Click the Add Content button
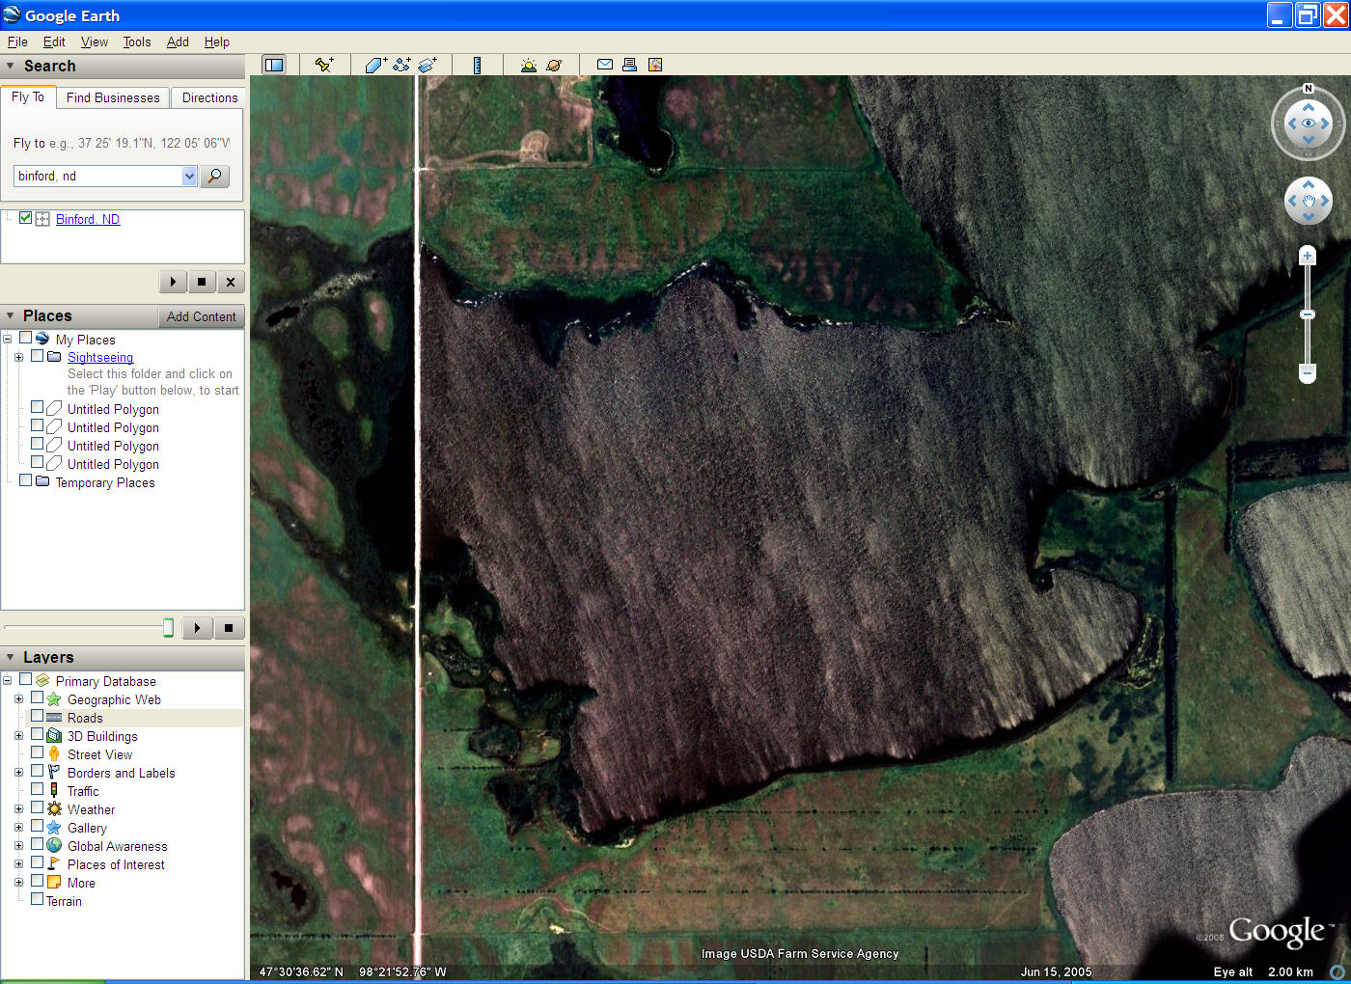Viewport: 1351px width, 984px height. 201,316
